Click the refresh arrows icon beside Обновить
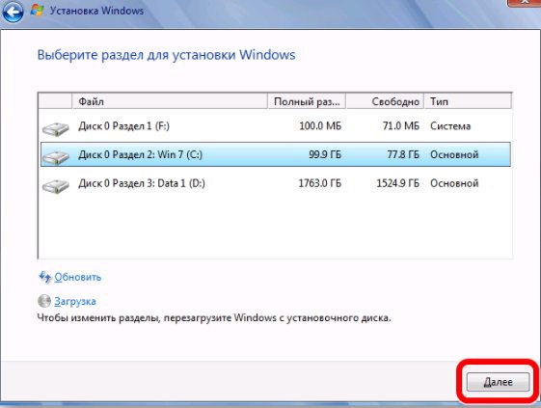 tap(44, 277)
